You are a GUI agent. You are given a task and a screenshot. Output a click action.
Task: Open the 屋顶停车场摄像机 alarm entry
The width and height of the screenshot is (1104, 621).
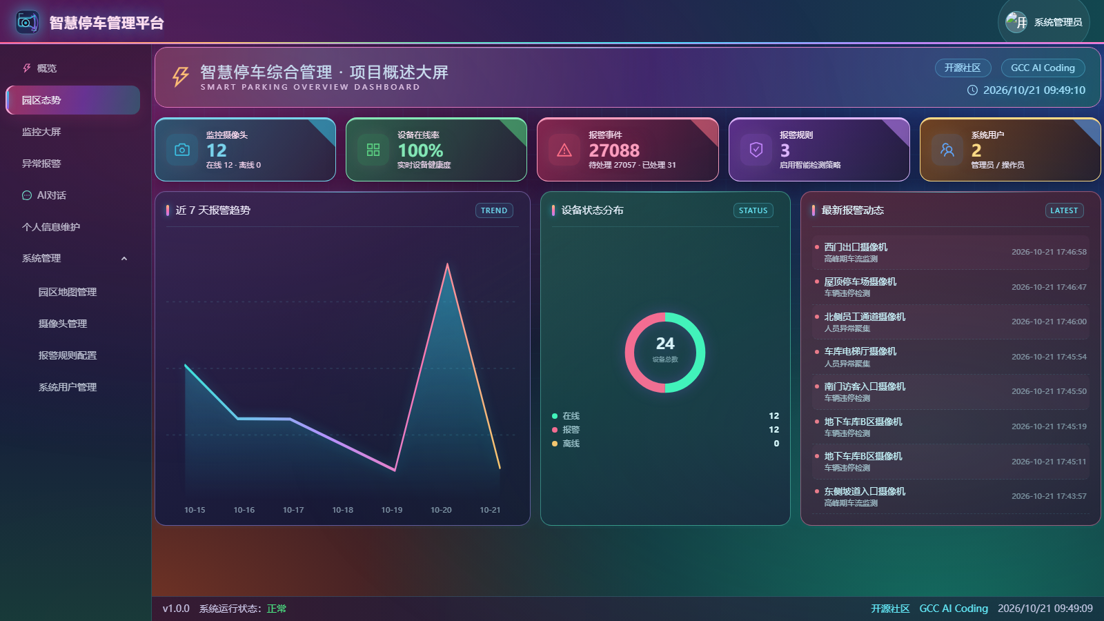coord(950,287)
